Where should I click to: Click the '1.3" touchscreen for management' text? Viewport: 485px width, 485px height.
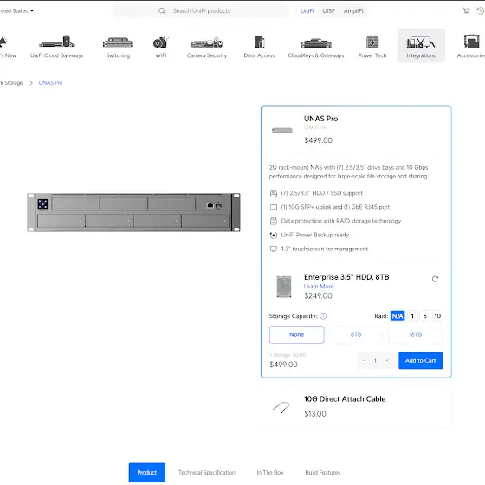(325, 249)
